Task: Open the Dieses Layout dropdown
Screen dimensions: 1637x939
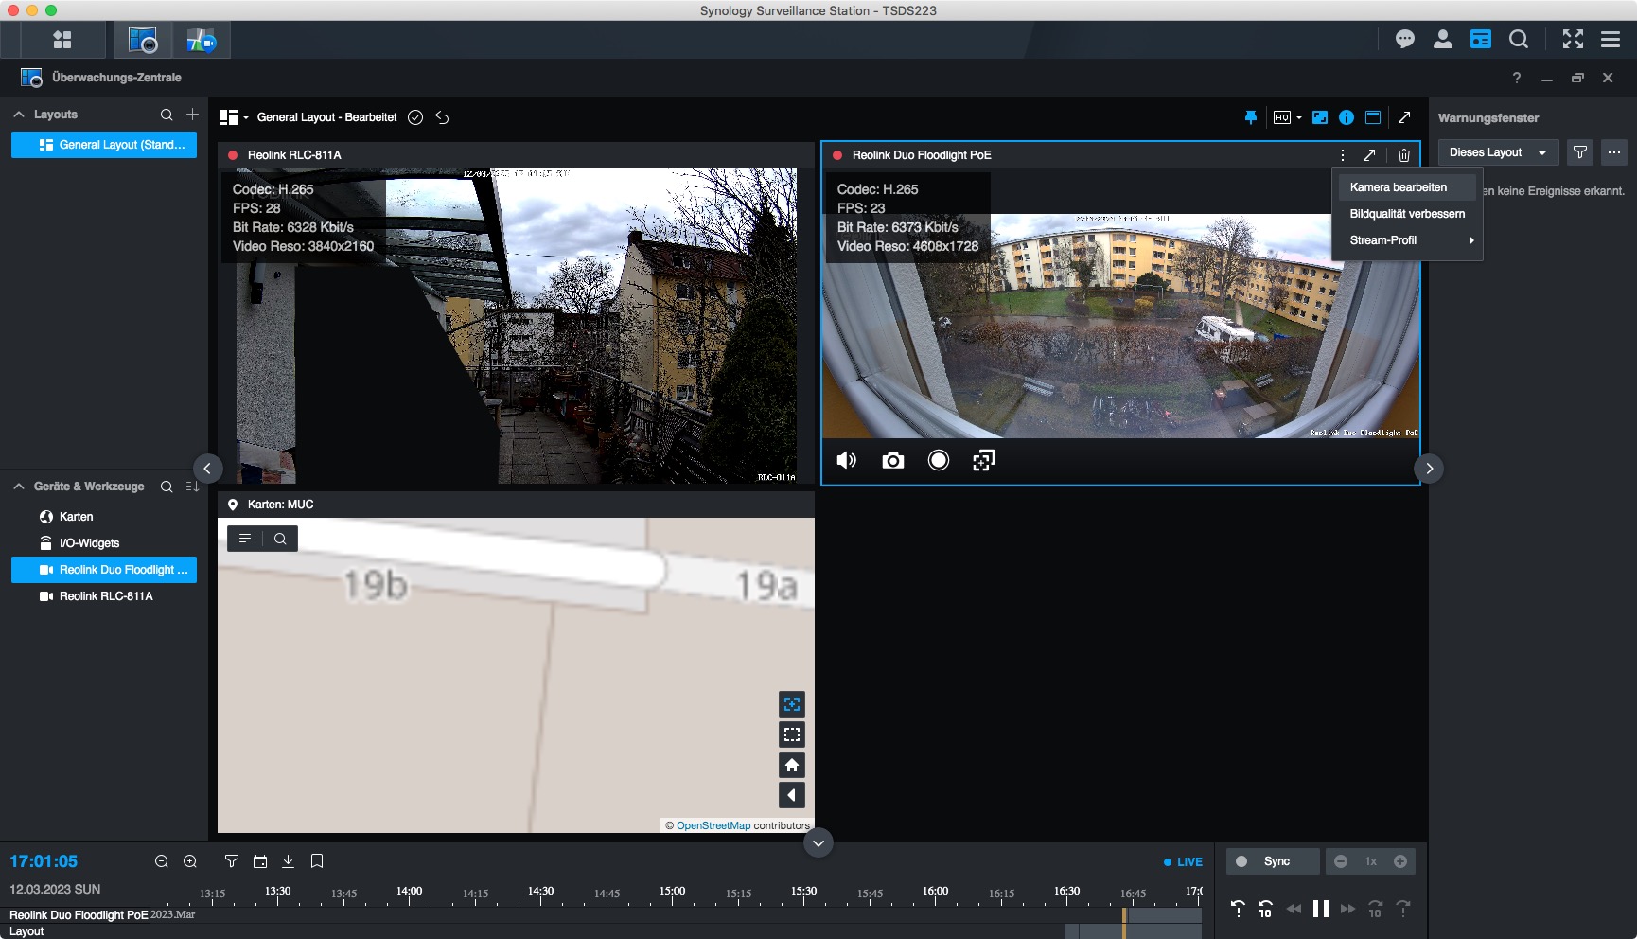Action: (1497, 152)
